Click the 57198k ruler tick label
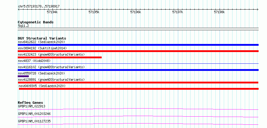Viewport: 267px width, 128px height. click(219, 12)
